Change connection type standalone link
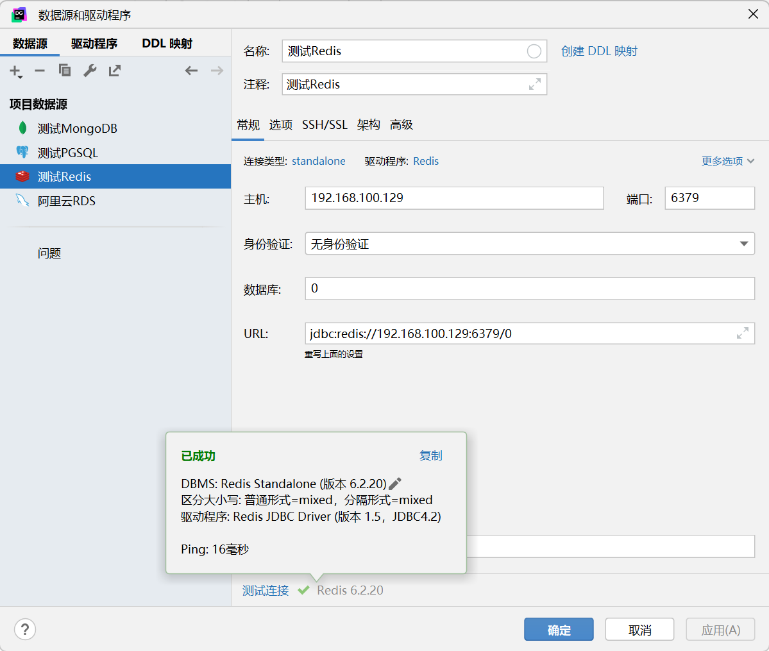 click(x=319, y=161)
